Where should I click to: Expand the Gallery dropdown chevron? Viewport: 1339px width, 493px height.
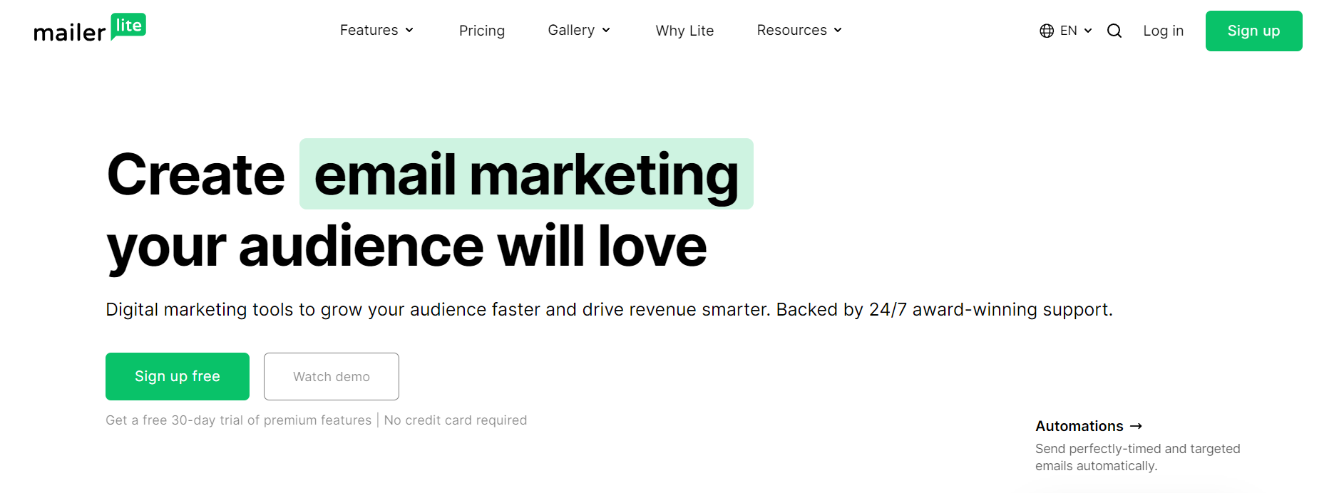[x=606, y=31]
